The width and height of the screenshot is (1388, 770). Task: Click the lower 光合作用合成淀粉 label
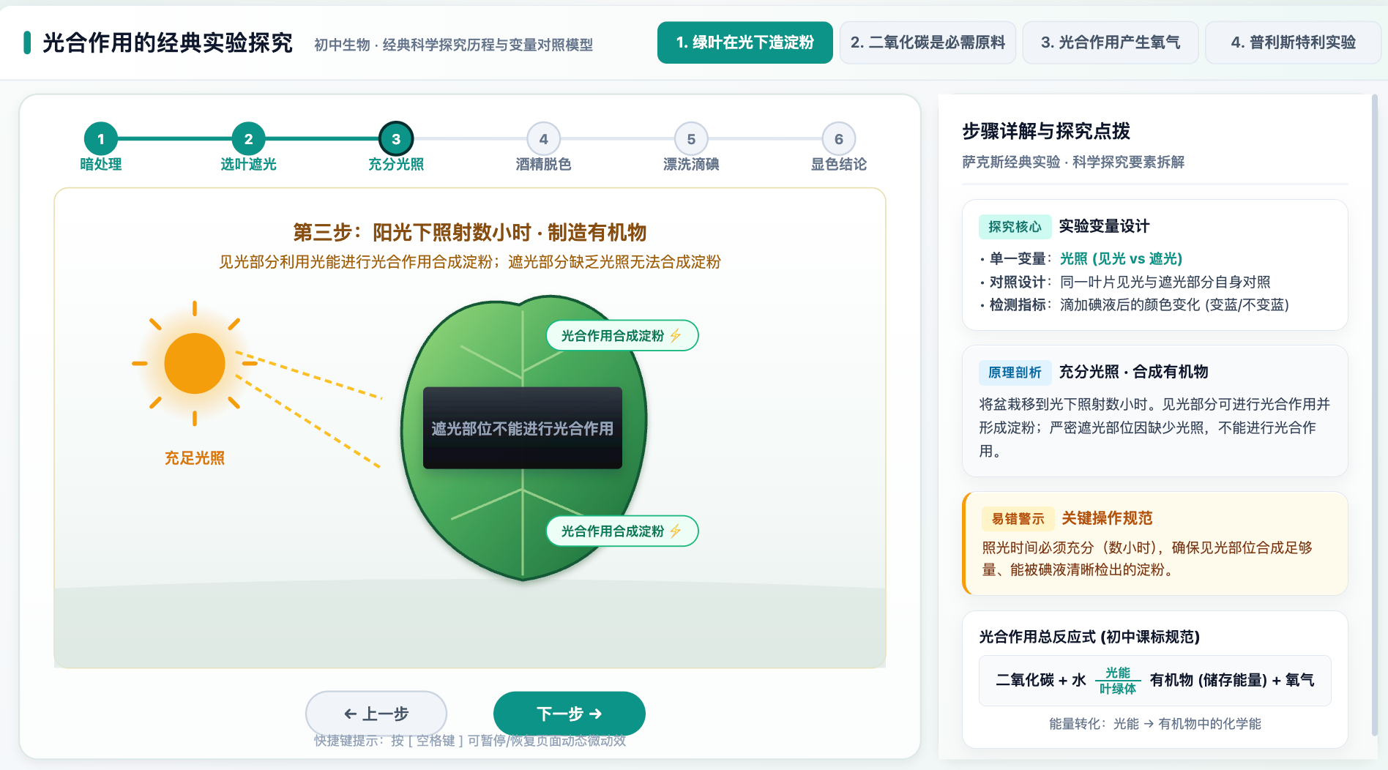(x=622, y=531)
